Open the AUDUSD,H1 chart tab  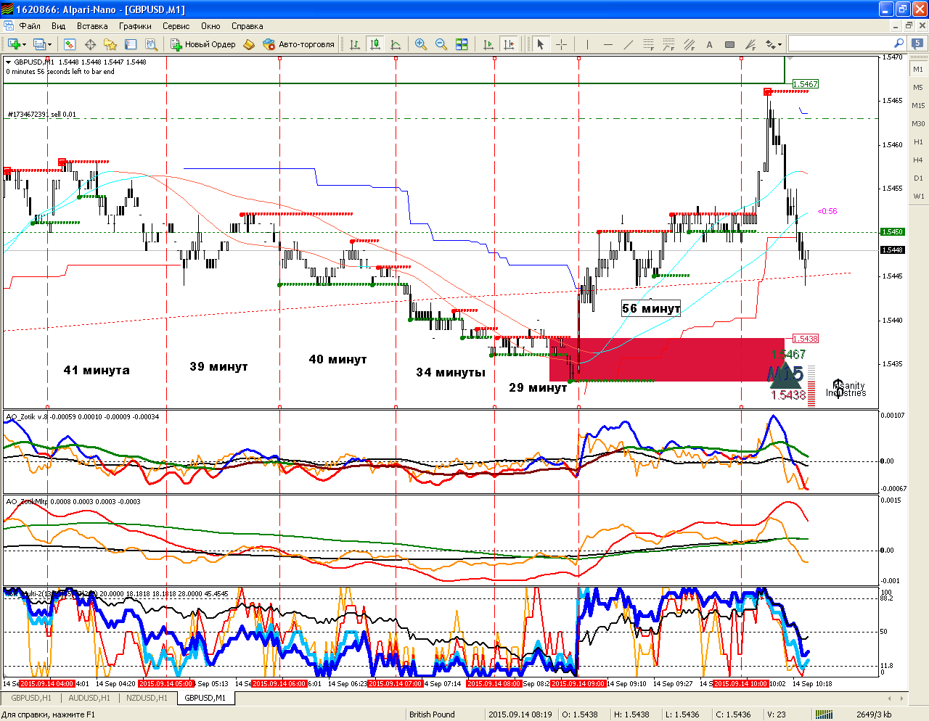(89, 698)
